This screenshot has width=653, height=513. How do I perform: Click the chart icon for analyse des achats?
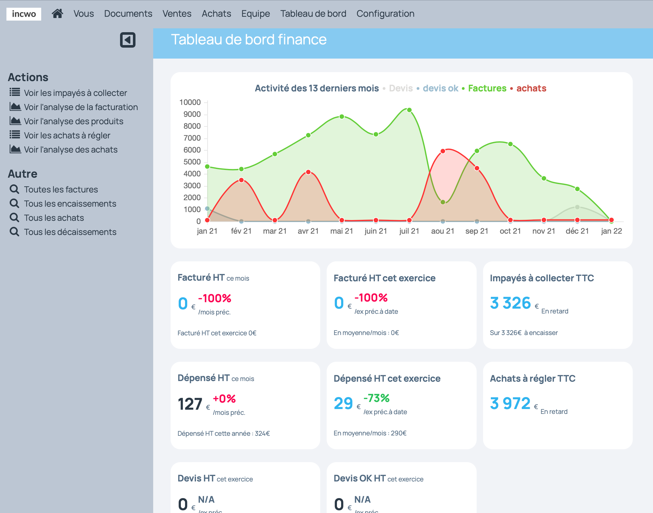point(15,149)
